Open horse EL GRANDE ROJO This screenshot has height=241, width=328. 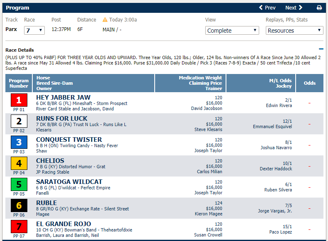(63, 224)
